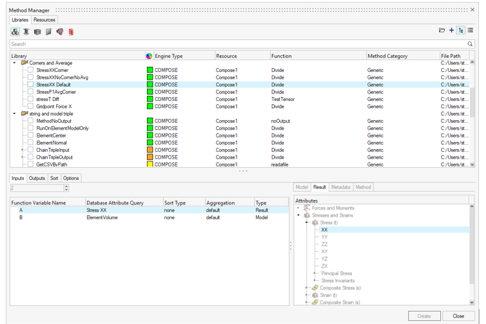Click the red spring icon in the toolbar
The width and height of the screenshot is (486, 324).
(71, 32)
